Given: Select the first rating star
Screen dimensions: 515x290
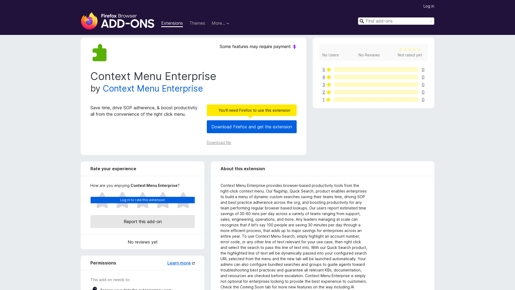Looking at the screenshot, I should coord(102,200).
